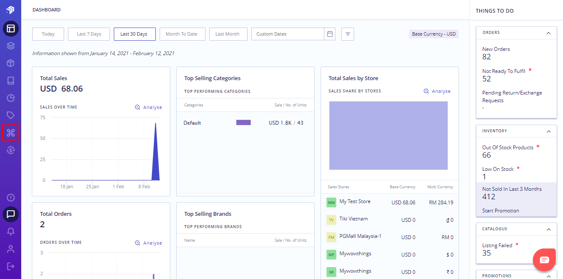Click the bell notifications icon in sidebar

click(x=11, y=231)
